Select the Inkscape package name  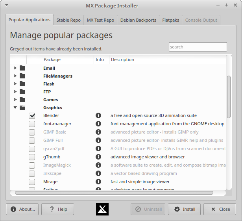pyautogui.click(x=52, y=173)
